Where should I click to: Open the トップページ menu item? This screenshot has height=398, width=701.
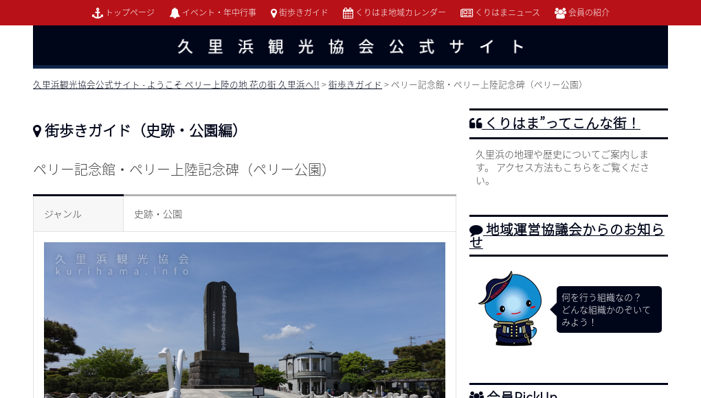(x=129, y=12)
